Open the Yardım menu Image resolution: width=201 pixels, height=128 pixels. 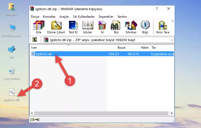coord(122,17)
